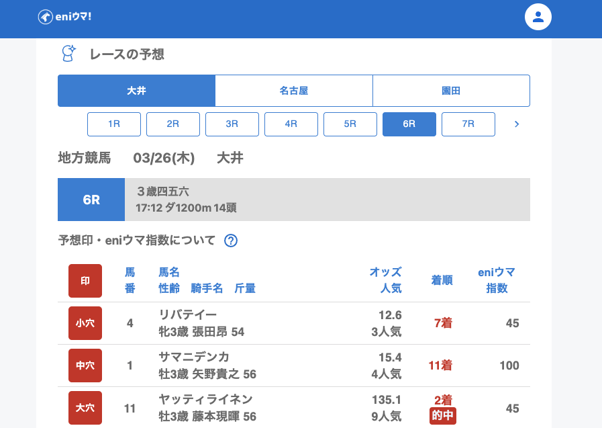Switch to the 園田 racecourse tab

coord(451,91)
